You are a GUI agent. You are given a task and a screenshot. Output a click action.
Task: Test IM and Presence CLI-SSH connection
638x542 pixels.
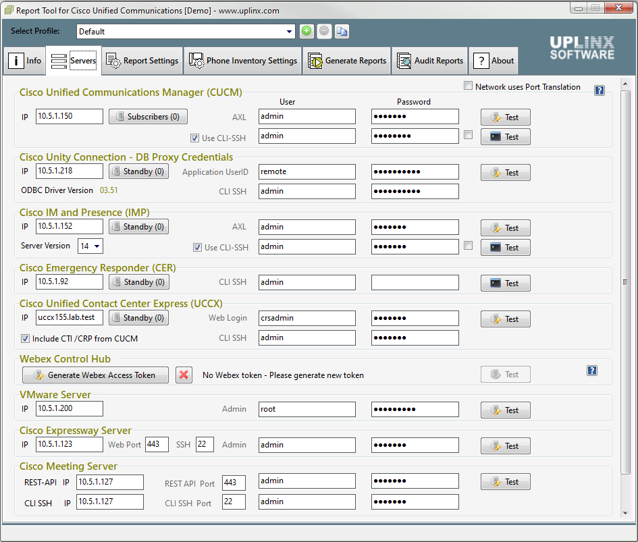click(506, 248)
